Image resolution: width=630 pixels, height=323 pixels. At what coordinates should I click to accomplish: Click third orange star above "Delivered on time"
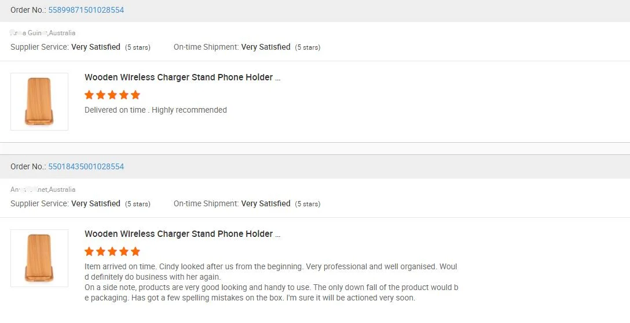[112, 95]
